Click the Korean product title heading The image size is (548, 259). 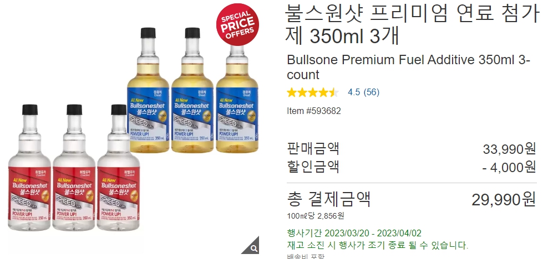413,24
